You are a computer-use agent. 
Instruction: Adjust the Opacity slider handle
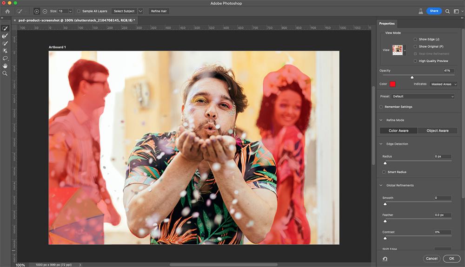(x=412, y=77)
